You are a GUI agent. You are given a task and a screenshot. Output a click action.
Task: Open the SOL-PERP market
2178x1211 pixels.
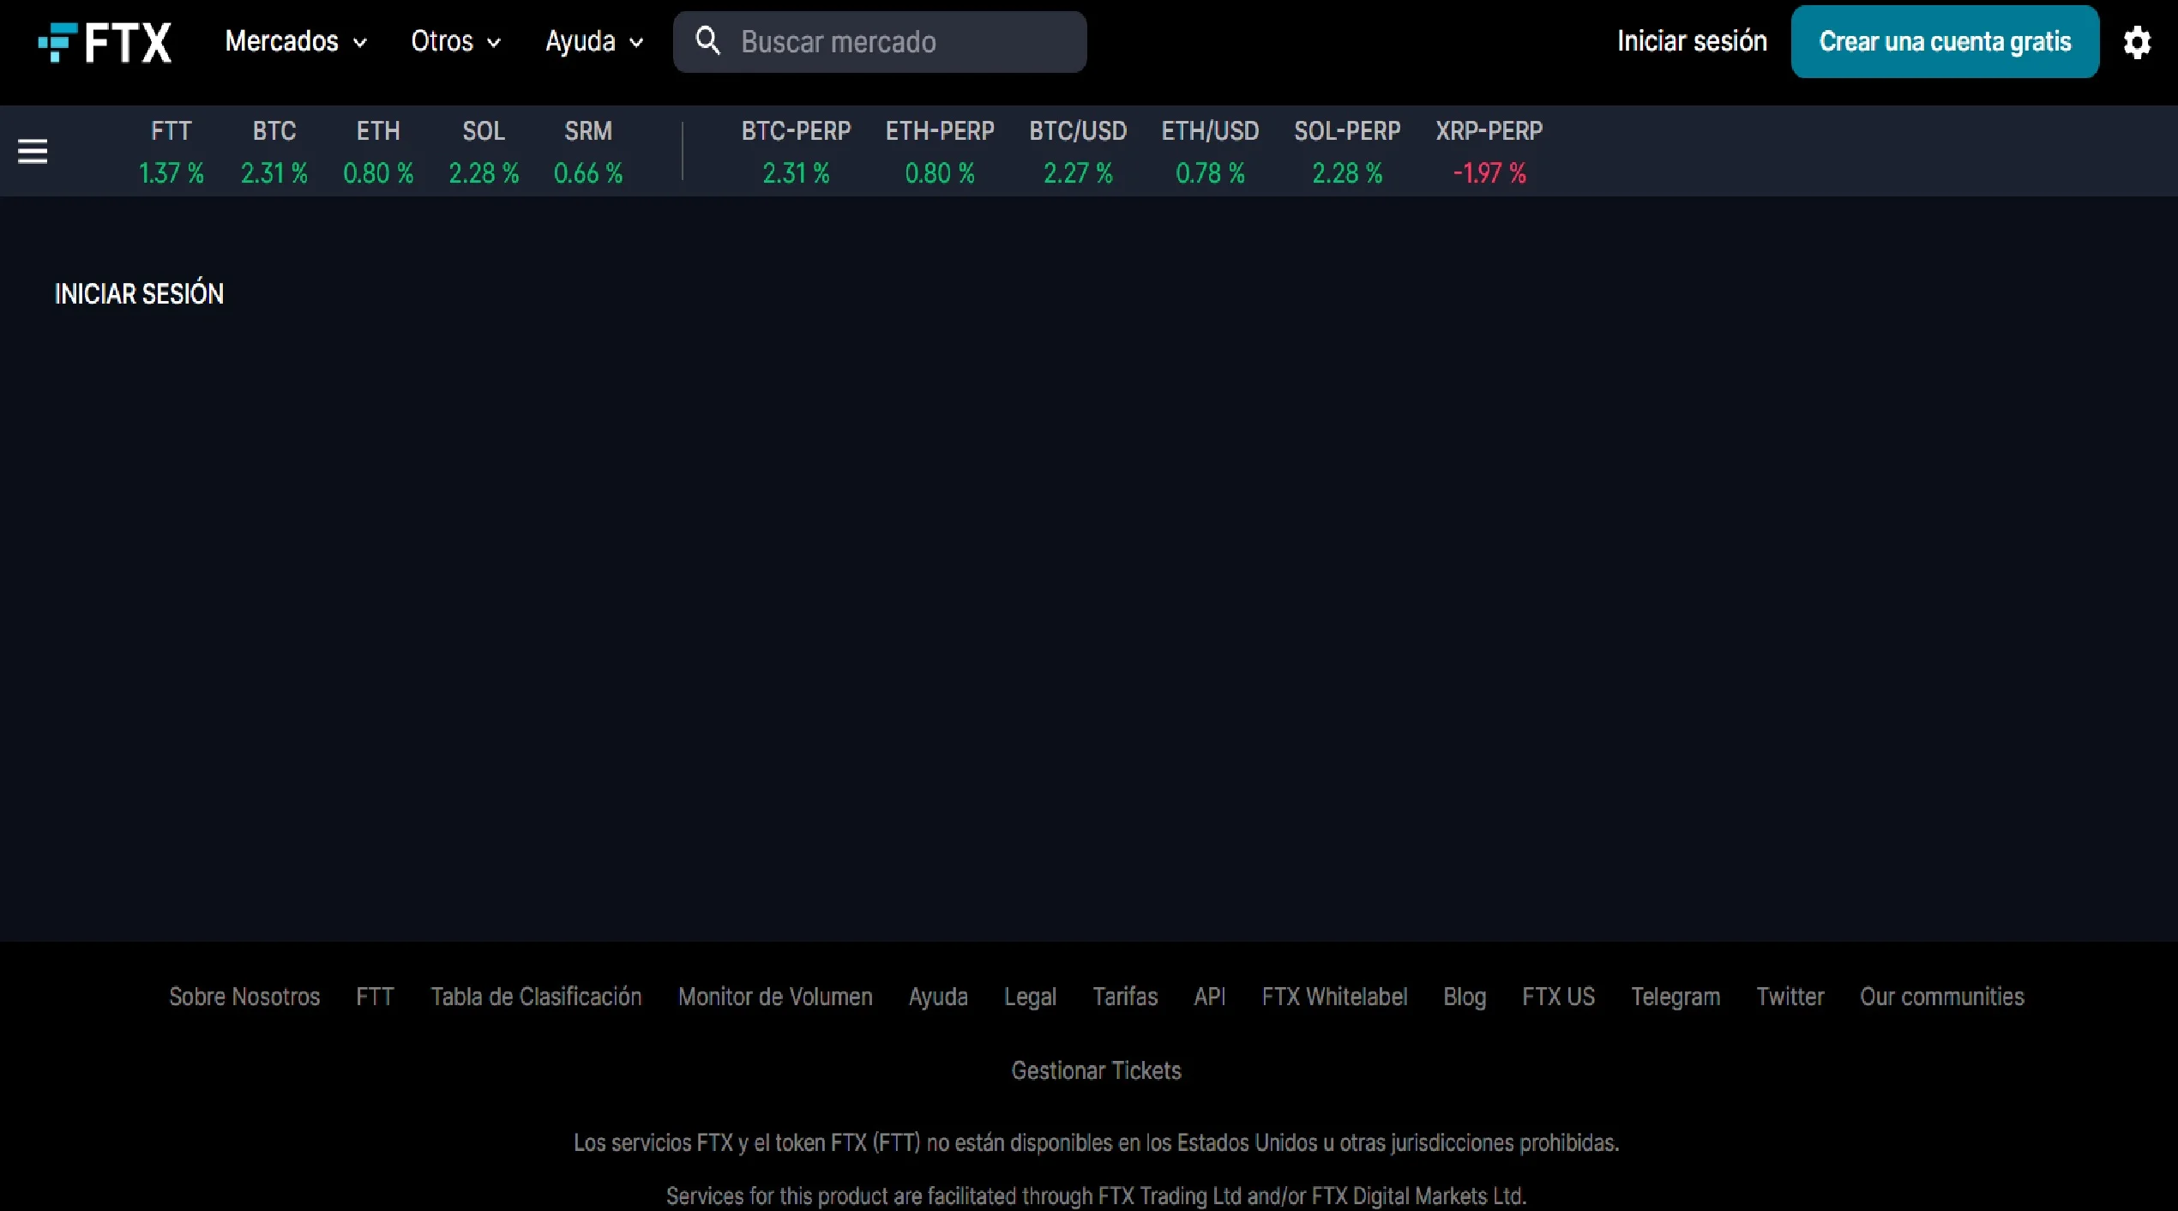tap(1347, 152)
